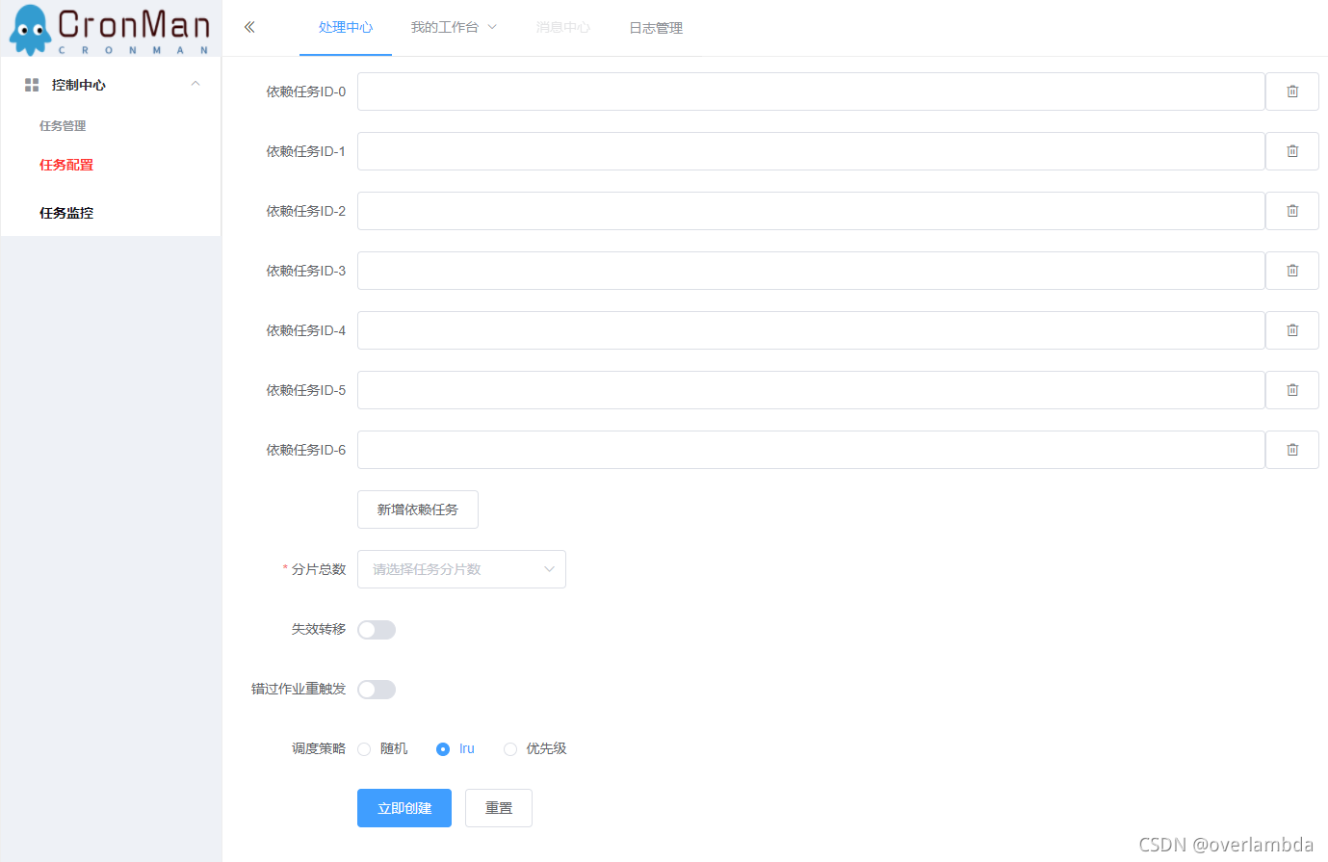The width and height of the screenshot is (1328, 862).
Task: Collapse the sidebar with double-arrow icon
Action: [x=249, y=27]
